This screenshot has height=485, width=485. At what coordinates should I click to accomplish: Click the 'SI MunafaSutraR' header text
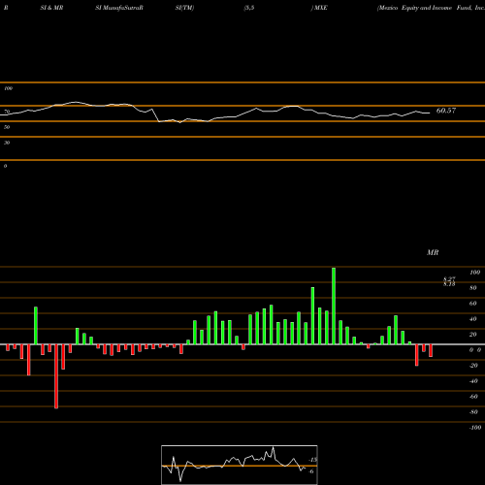tap(119, 8)
